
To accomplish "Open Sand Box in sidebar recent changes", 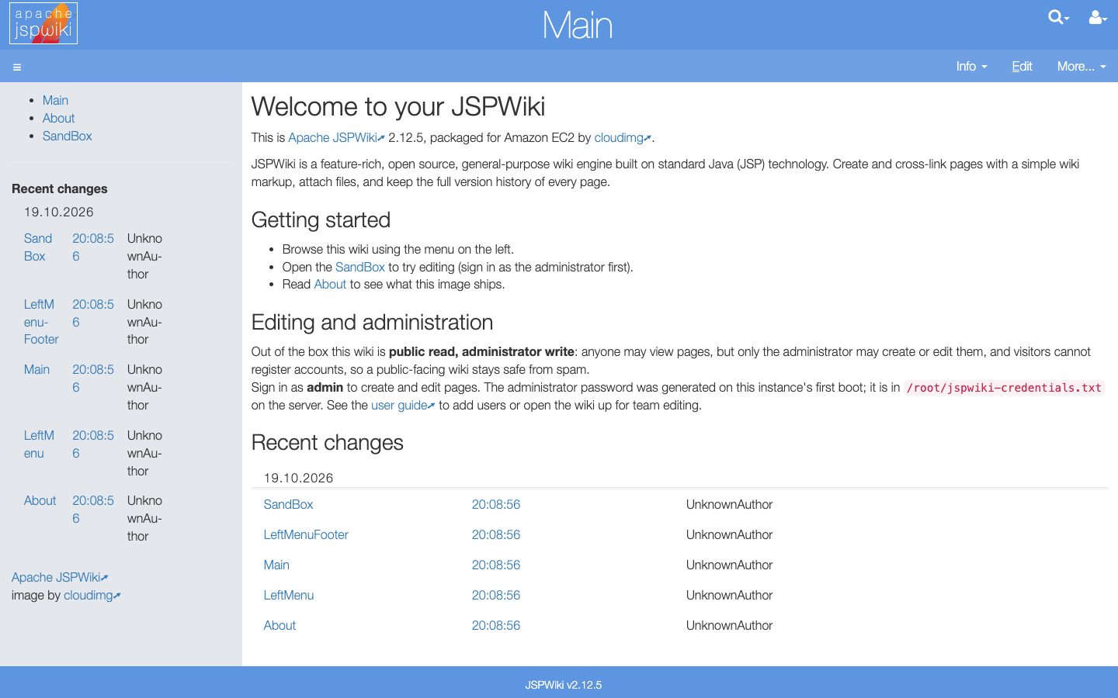I will pos(37,247).
